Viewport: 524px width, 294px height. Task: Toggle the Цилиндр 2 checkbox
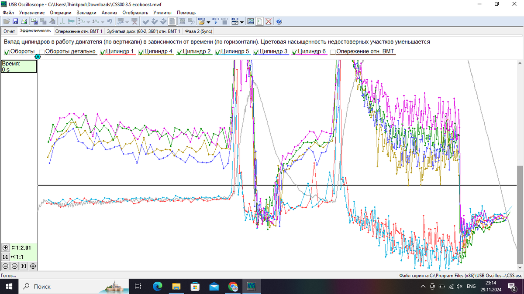179,52
